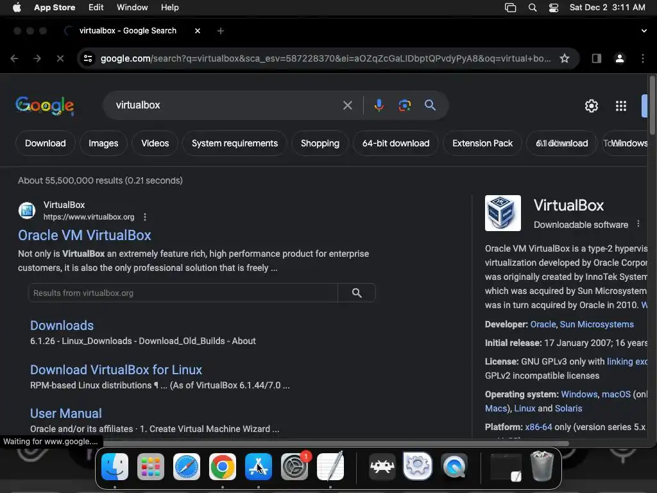Open the Trash in the Dock

point(542,466)
